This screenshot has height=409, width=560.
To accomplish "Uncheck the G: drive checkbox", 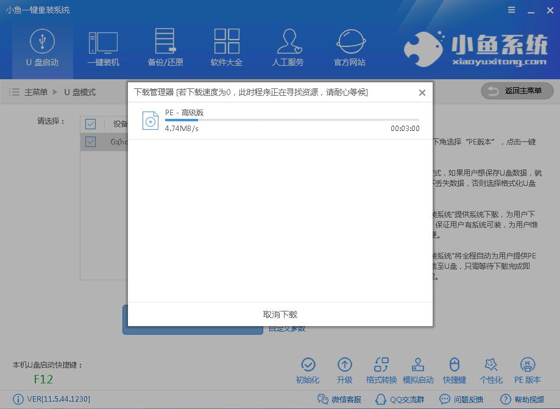I will coord(91,141).
